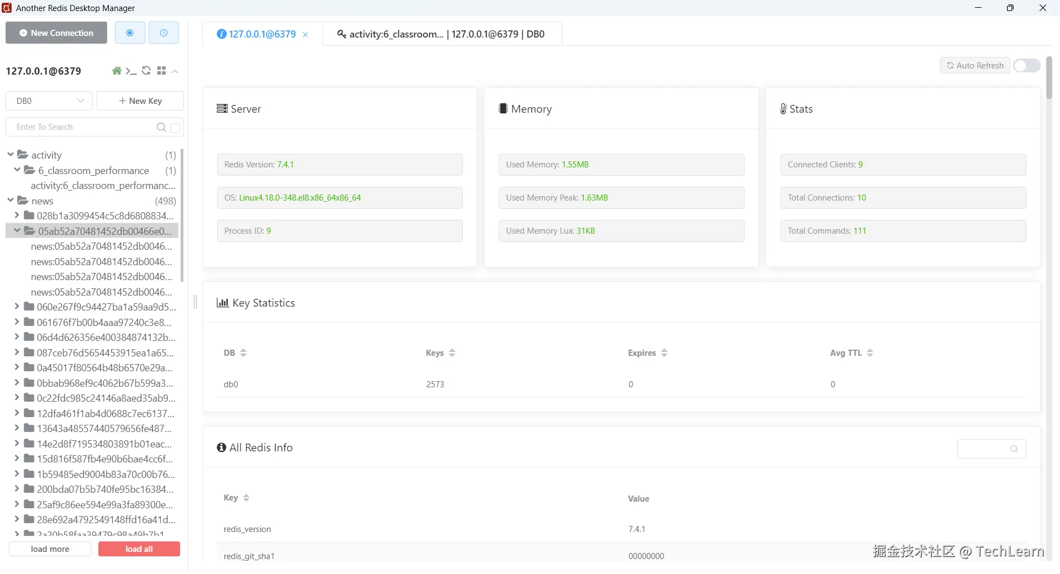The width and height of the screenshot is (1060, 574).
Task: Toggle the Auto Refresh switch
Action: [x=1027, y=66]
